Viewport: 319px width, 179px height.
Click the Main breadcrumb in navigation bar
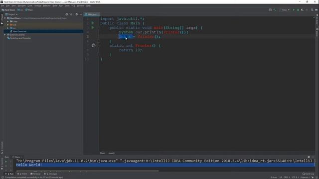click(29, 10)
